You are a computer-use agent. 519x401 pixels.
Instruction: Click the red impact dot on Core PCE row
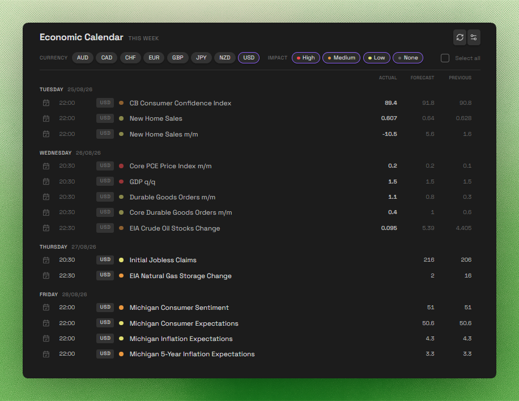[121, 166]
